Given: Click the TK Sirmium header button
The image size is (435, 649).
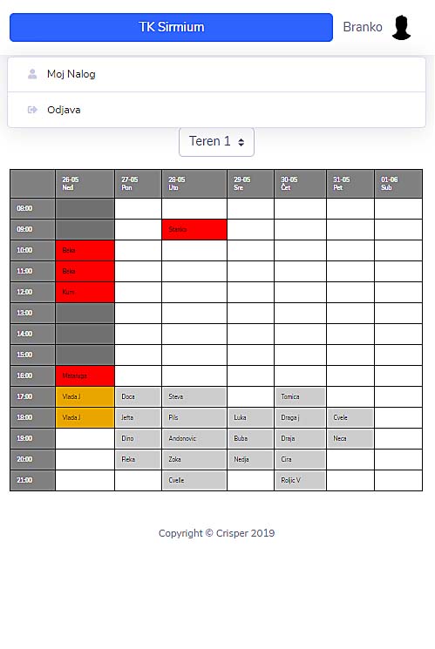Looking at the screenshot, I should pyautogui.click(x=171, y=27).
